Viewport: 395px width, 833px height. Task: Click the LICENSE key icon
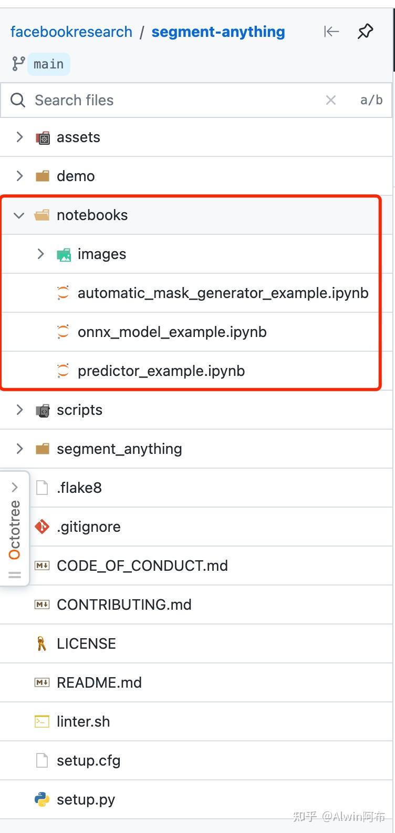click(42, 643)
